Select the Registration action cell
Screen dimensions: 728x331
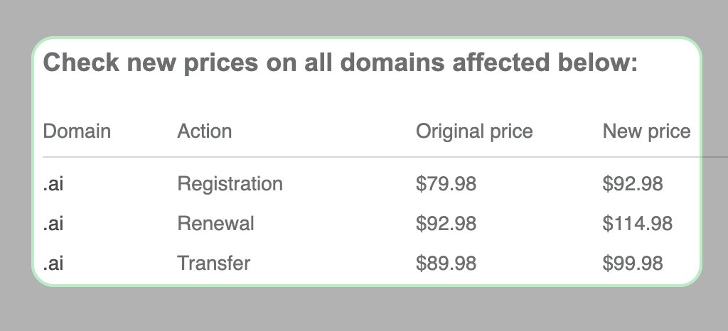tap(230, 184)
